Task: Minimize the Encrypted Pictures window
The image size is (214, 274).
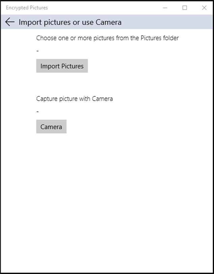Action: [165, 8]
